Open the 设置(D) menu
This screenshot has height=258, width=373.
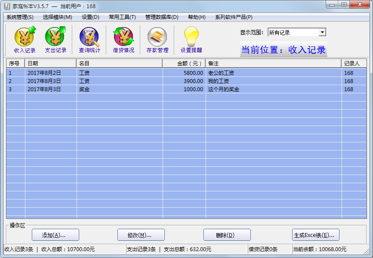(90, 17)
